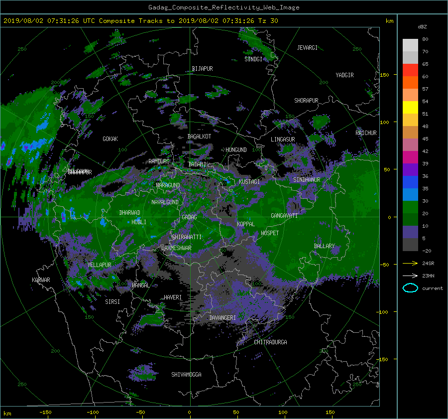This screenshot has height=419, width=448.
Task: Click the HUNGUND city label
Action: pos(236,150)
